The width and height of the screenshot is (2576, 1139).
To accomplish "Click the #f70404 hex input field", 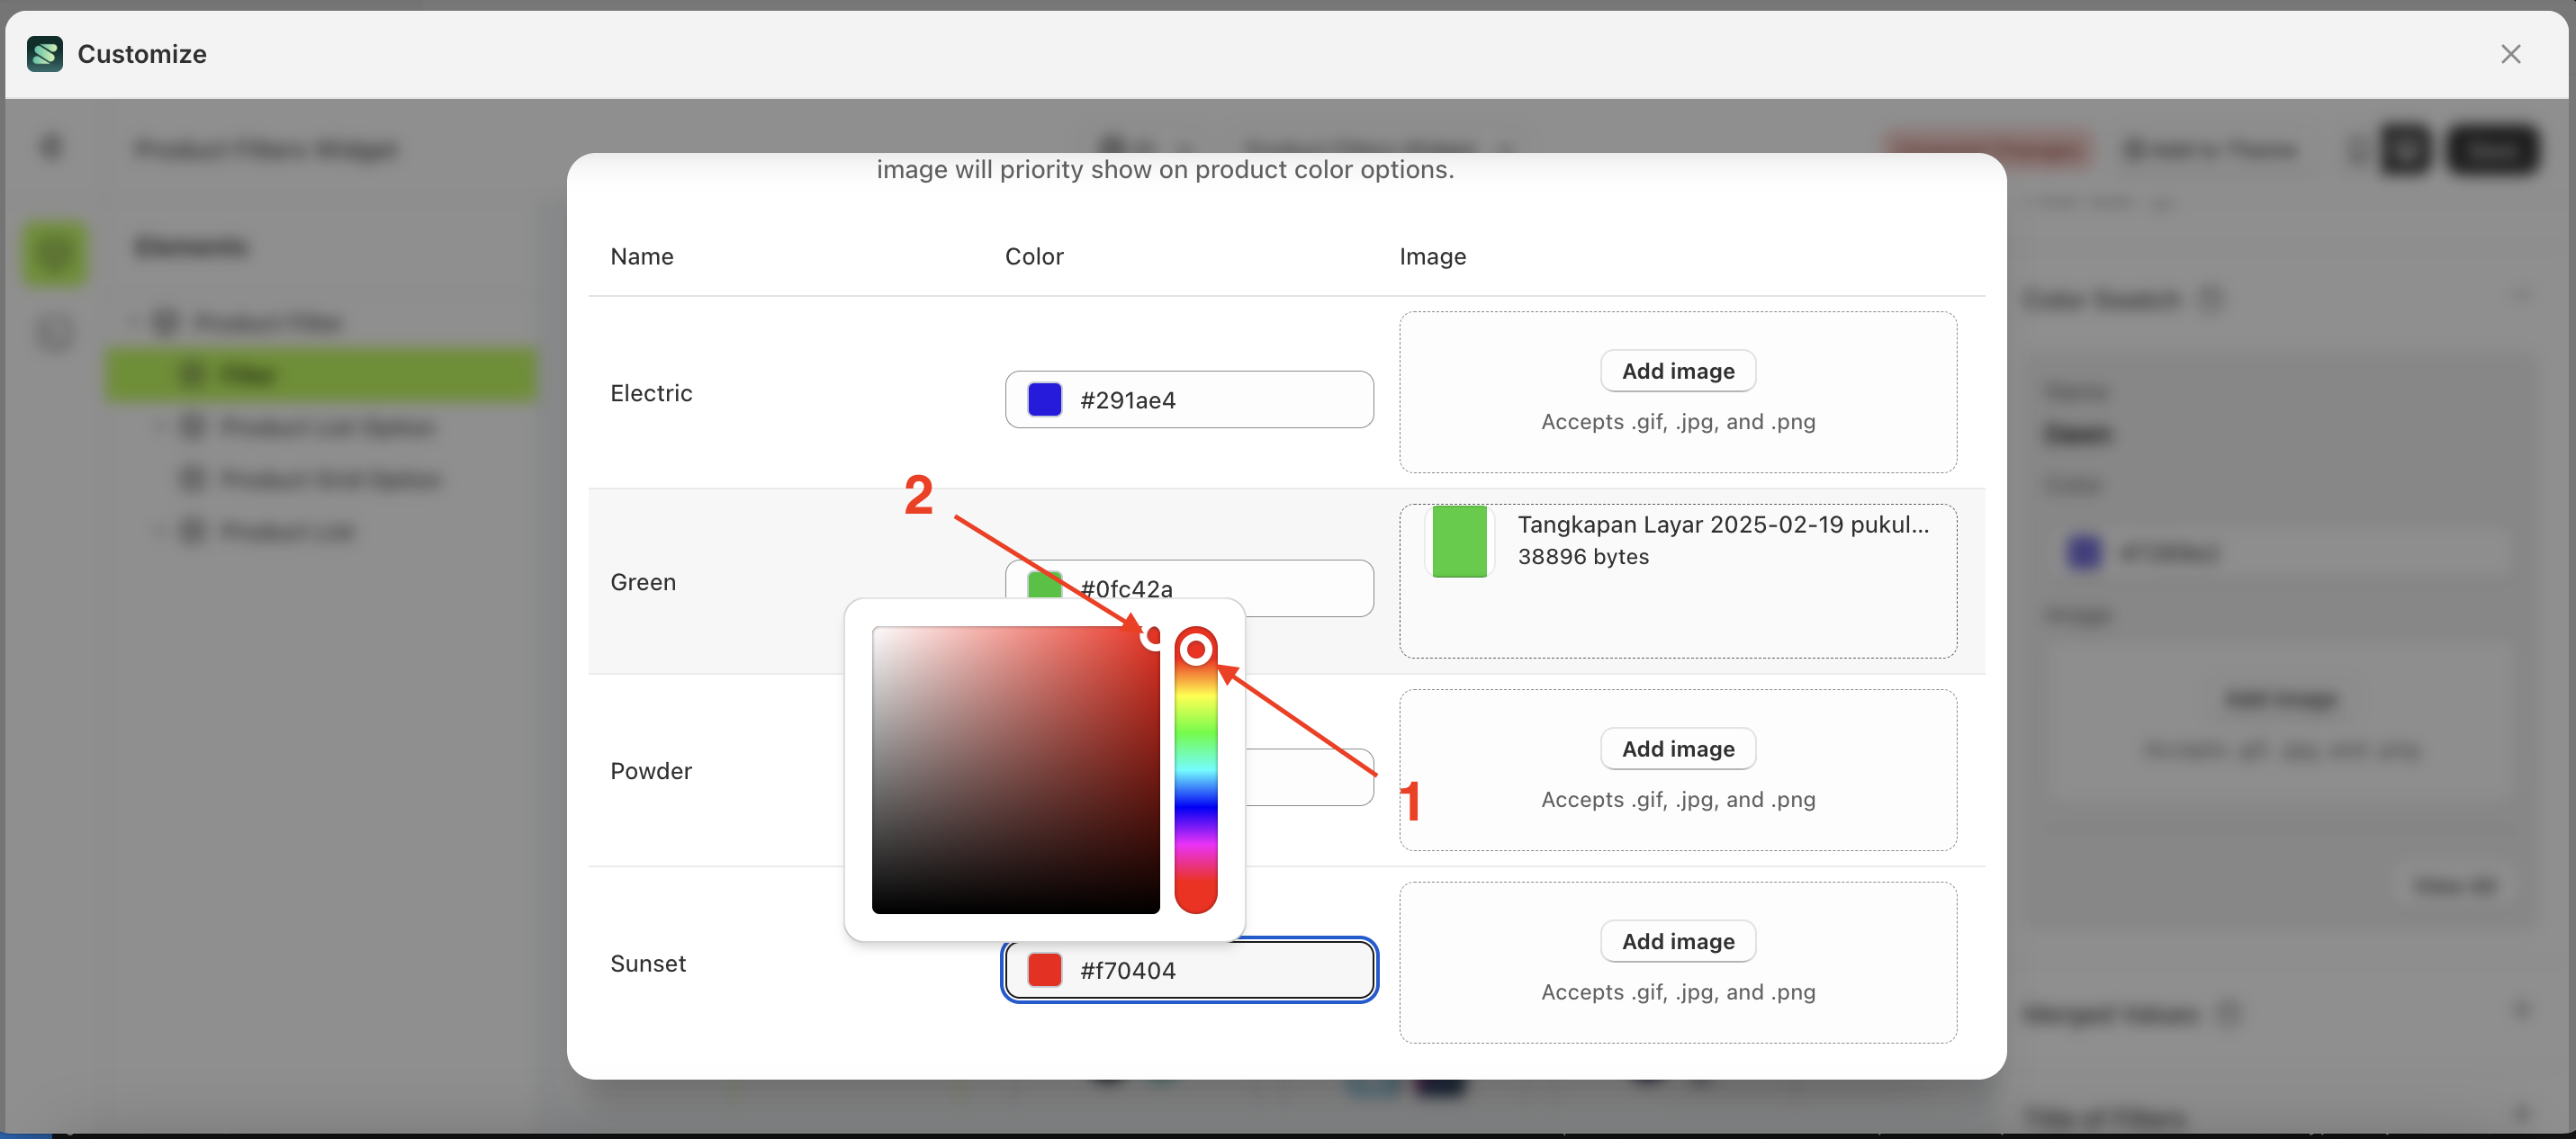I will coord(1190,969).
